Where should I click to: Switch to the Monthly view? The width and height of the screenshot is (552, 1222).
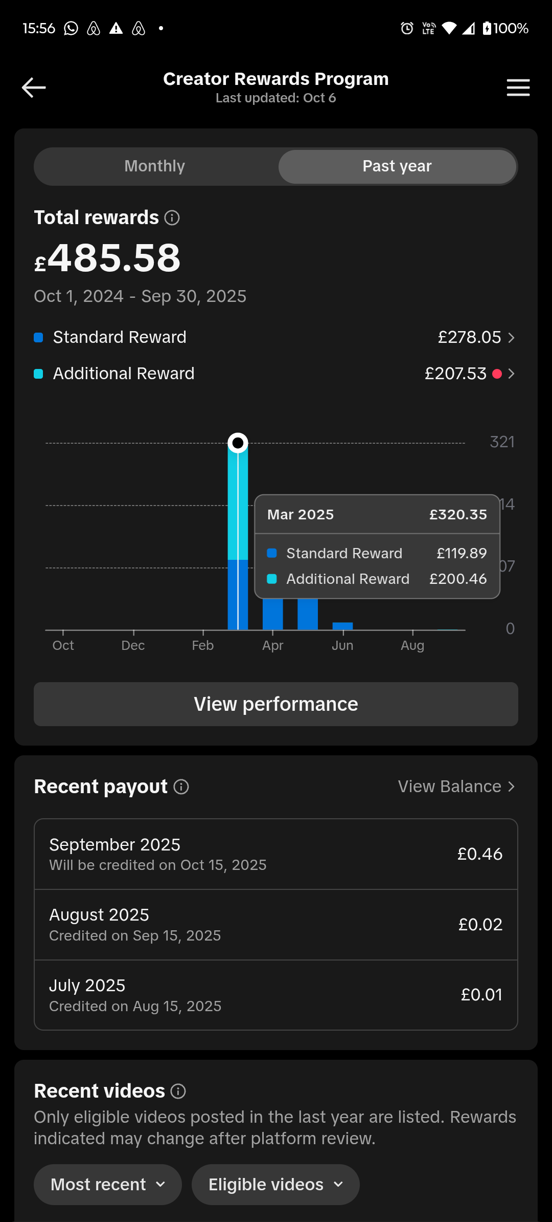coord(155,166)
